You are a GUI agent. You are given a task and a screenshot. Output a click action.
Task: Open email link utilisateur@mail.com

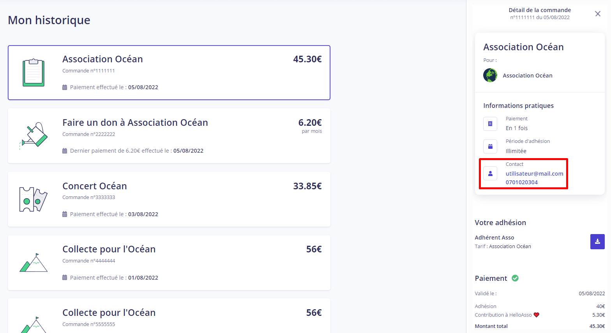(x=534, y=174)
